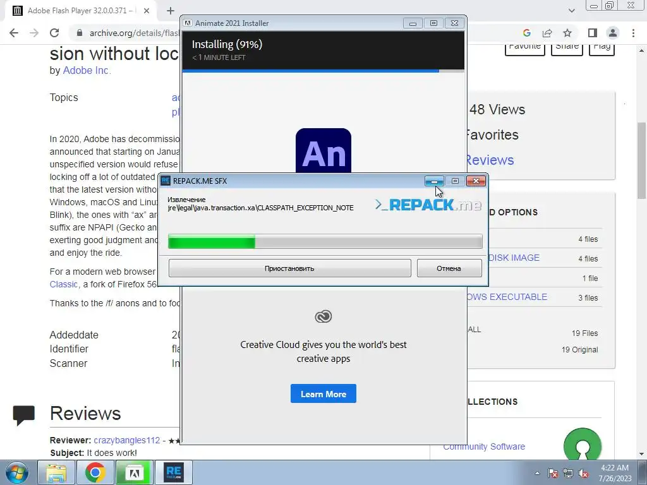
Task: Click the Creative Cloud icon in installer
Action: 323,316
